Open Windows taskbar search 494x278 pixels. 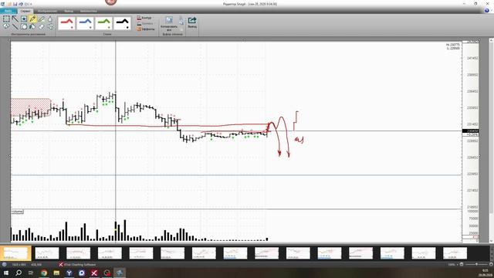coord(19,273)
